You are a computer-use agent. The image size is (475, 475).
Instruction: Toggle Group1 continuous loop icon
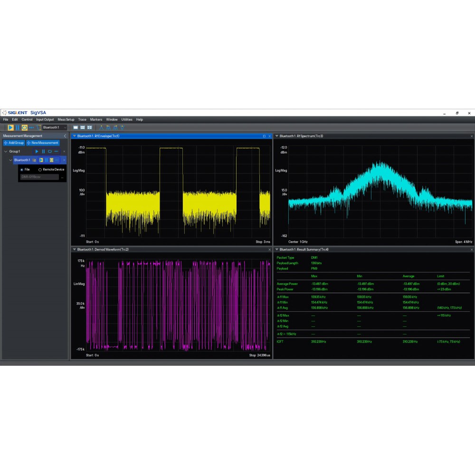(x=50, y=152)
